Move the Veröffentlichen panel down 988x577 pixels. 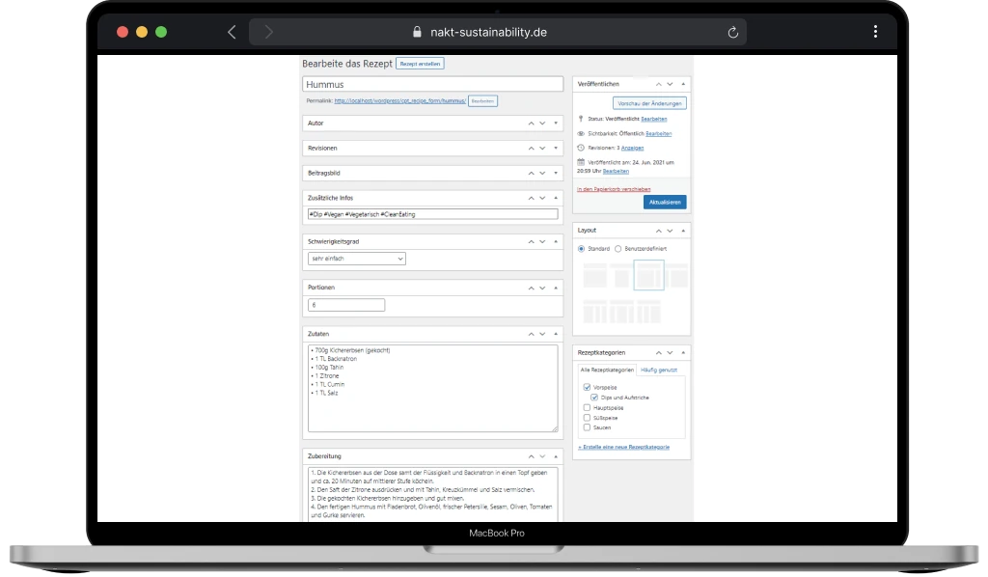(671, 85)
